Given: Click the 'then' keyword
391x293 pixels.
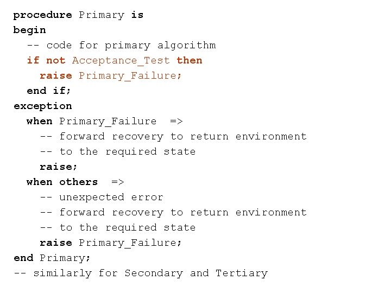Looking at the screenshot, I should 190,60.
